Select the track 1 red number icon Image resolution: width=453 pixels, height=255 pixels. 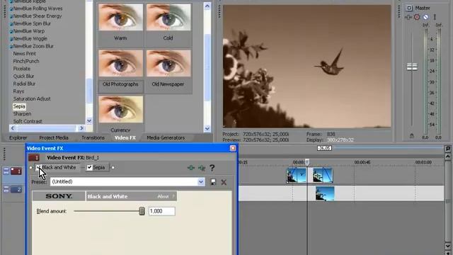point(16,171)
